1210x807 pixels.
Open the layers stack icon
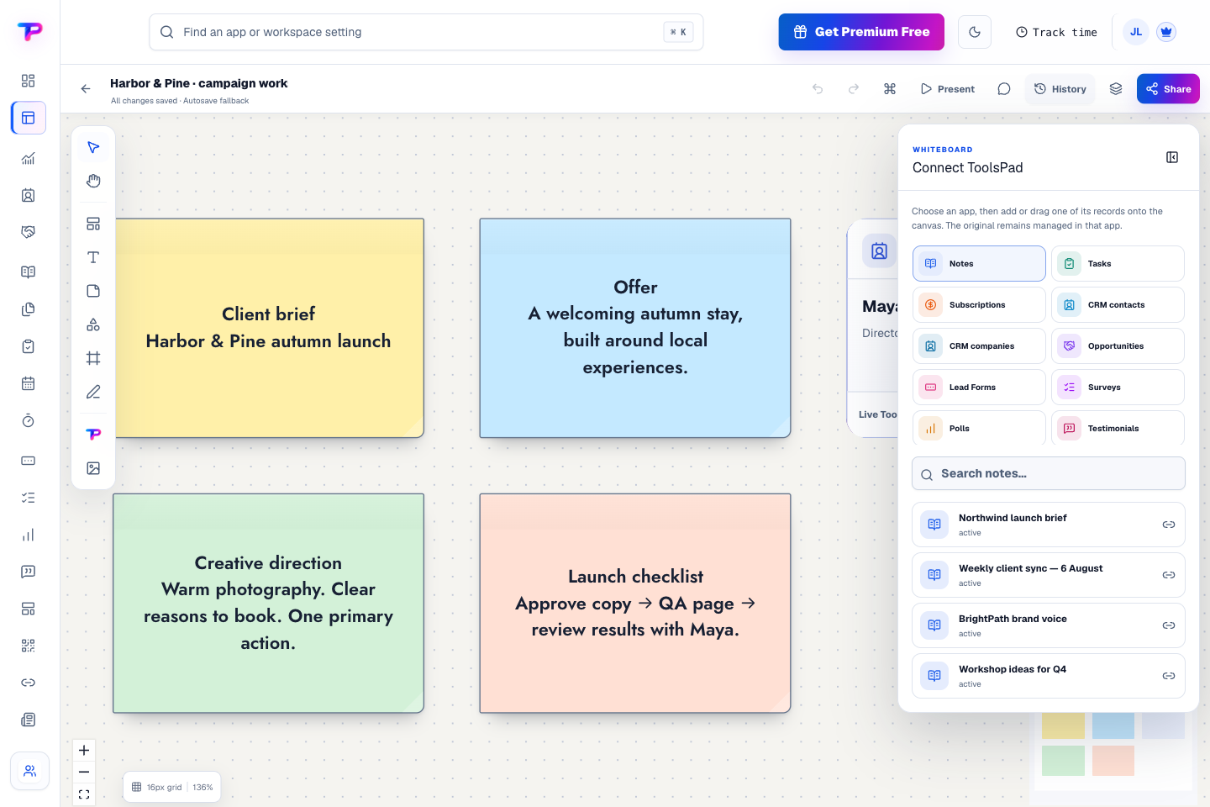1116,89
